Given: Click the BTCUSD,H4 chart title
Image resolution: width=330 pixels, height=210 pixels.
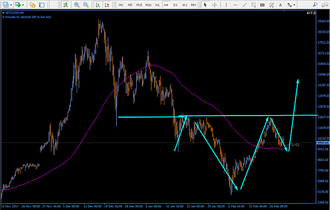Looking at the screenshot, I should [15, 13].
